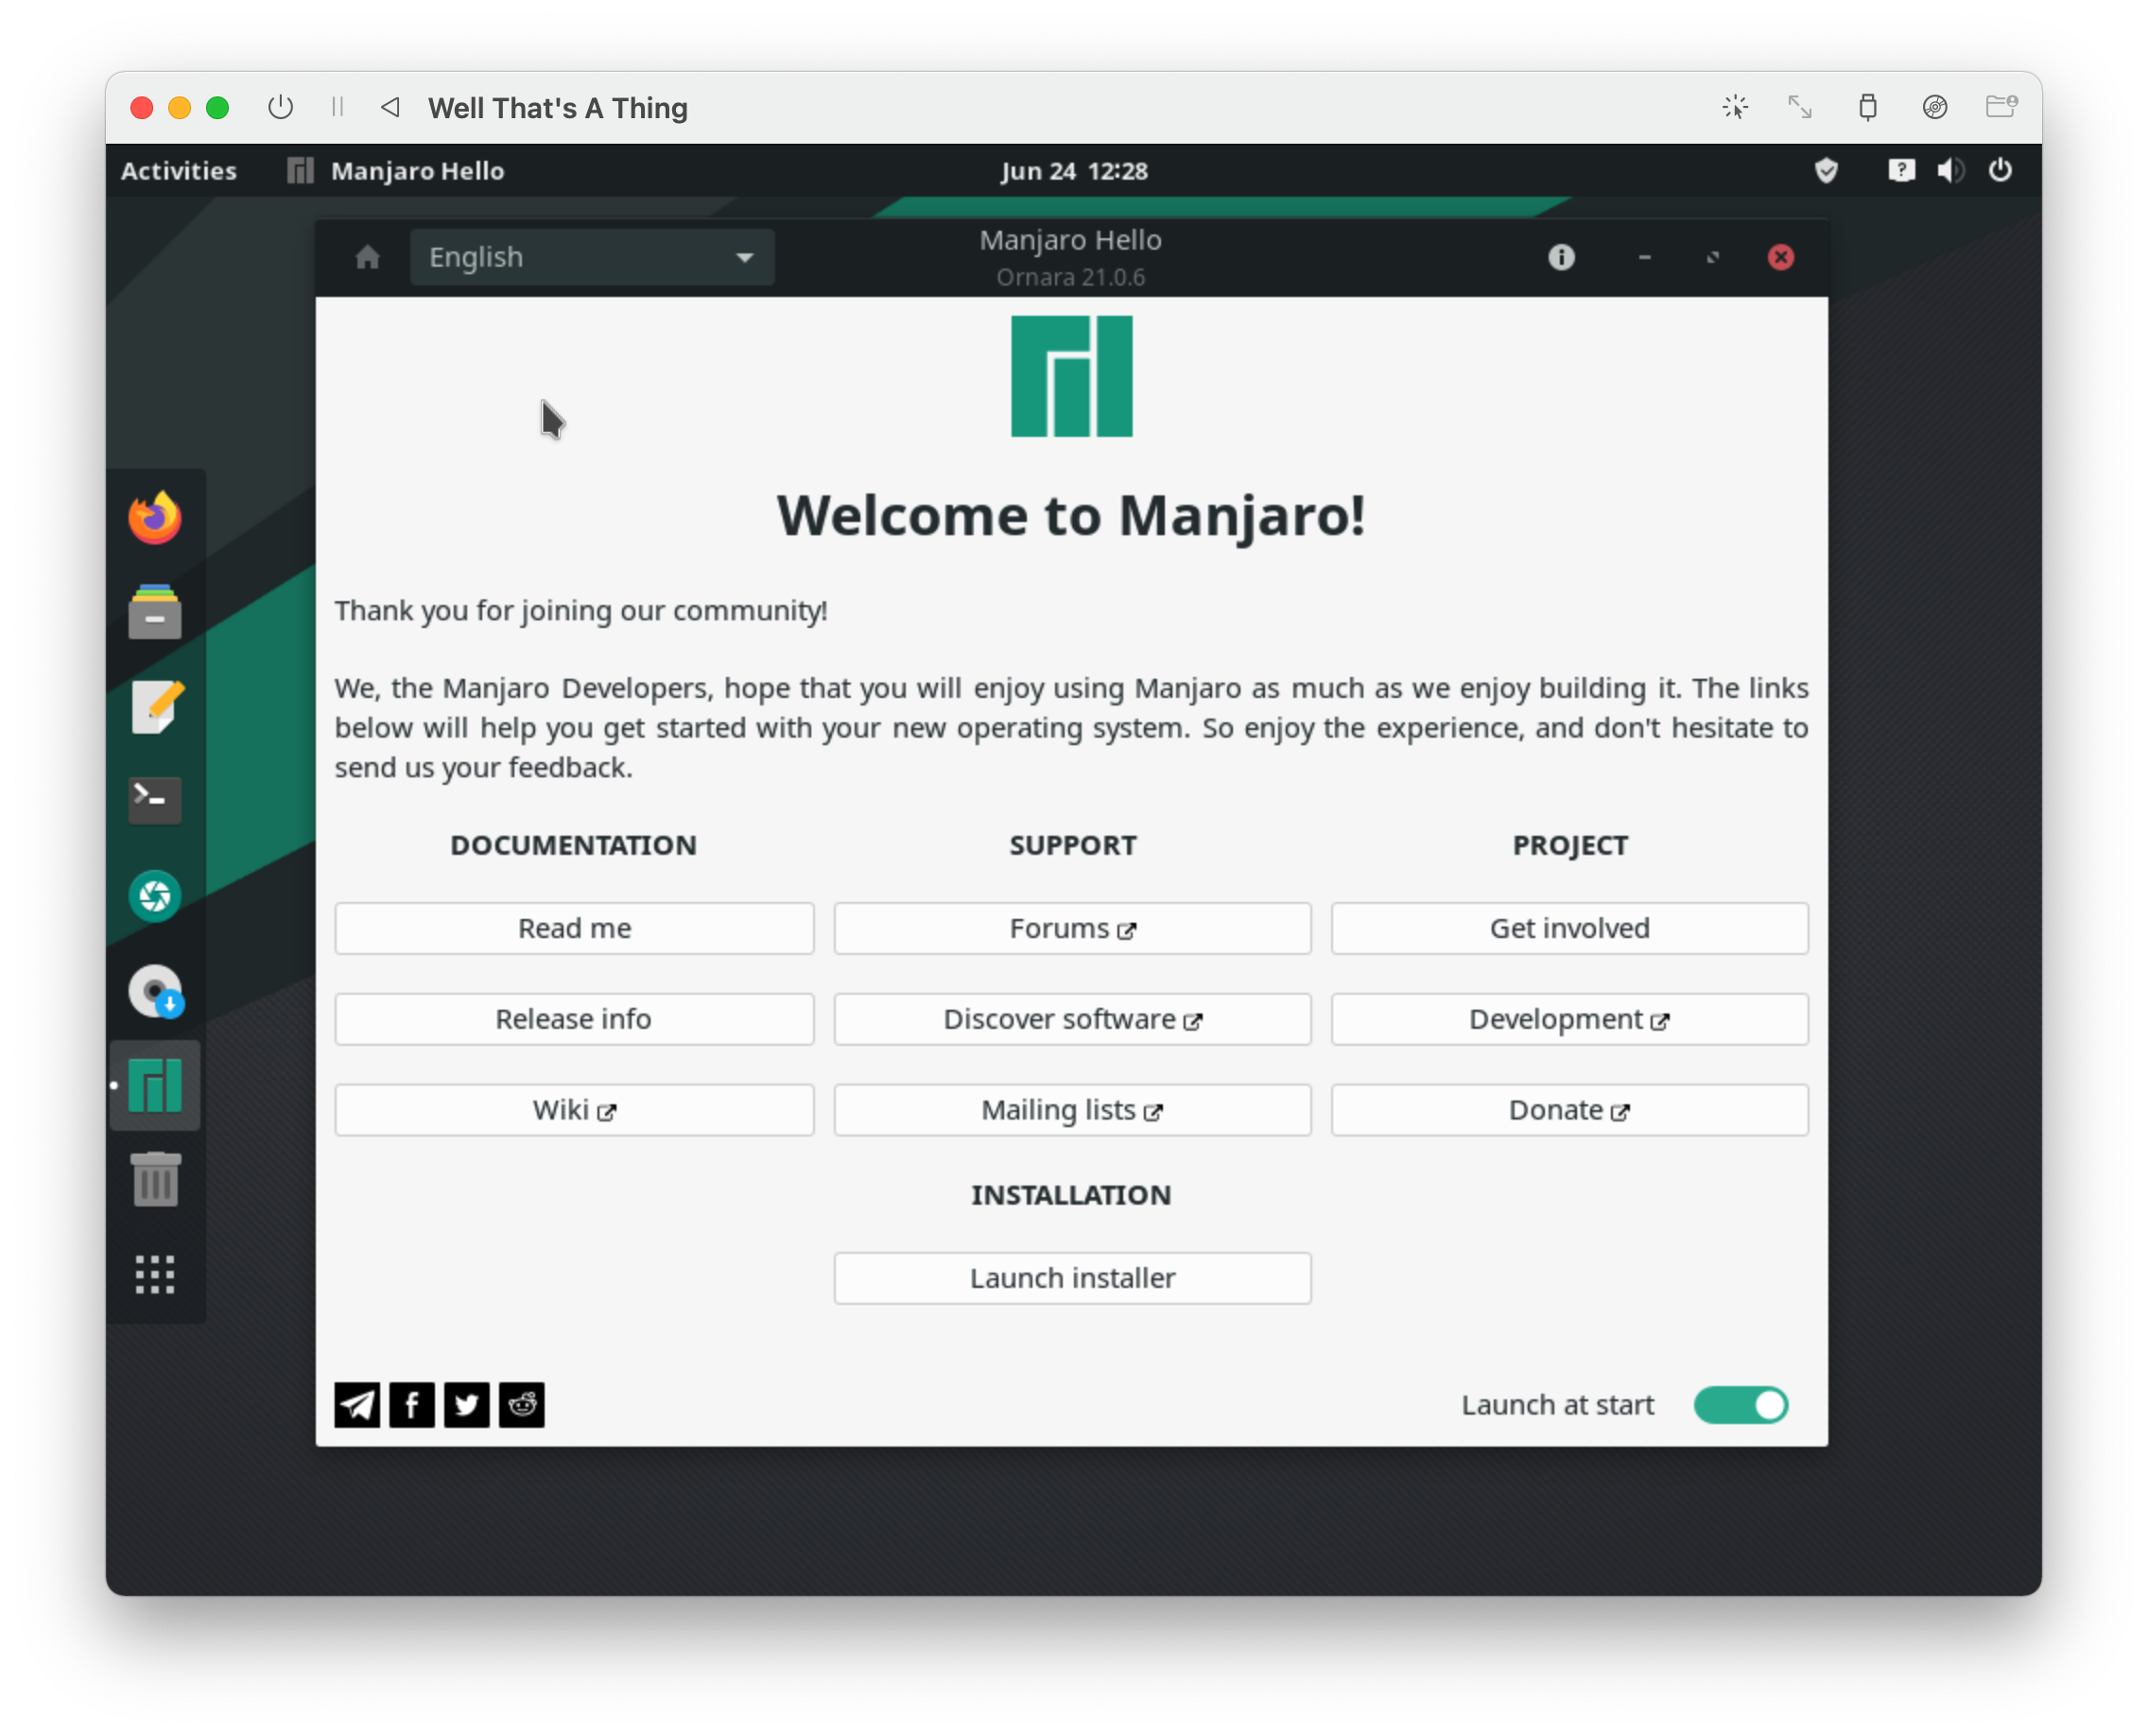The width and height of the screenshot is (2148, 1736).
Task: Click the VM back triangle icon
Action: [x=391, y=107]
